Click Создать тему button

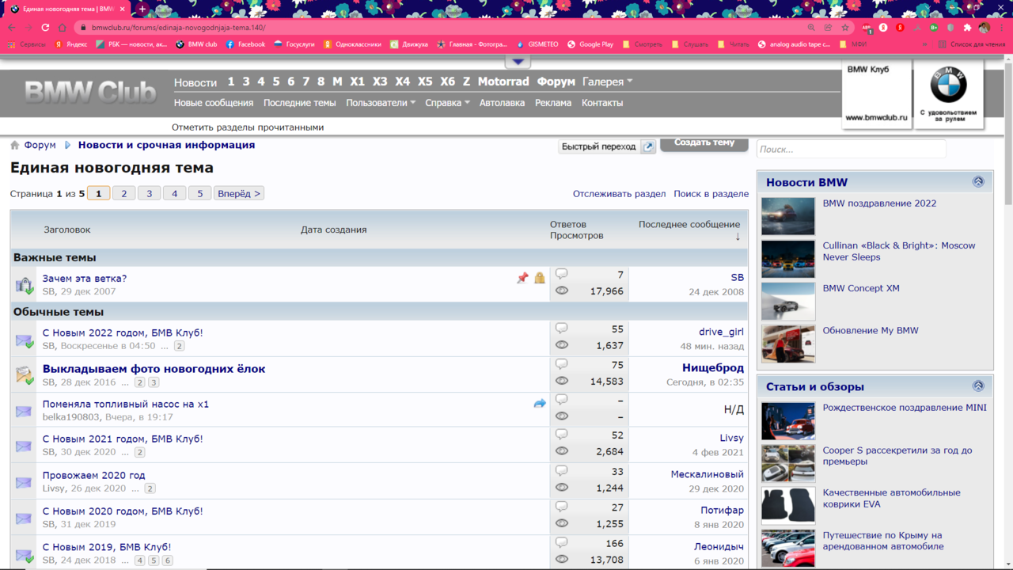click(704, 143)
